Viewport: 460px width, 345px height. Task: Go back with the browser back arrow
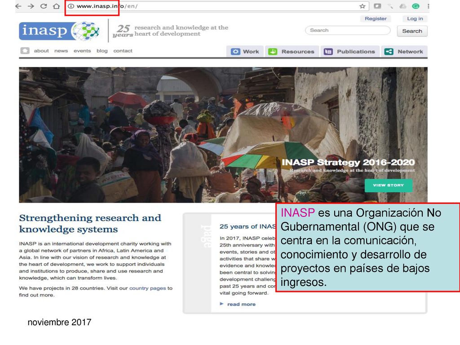click(18, 6)
